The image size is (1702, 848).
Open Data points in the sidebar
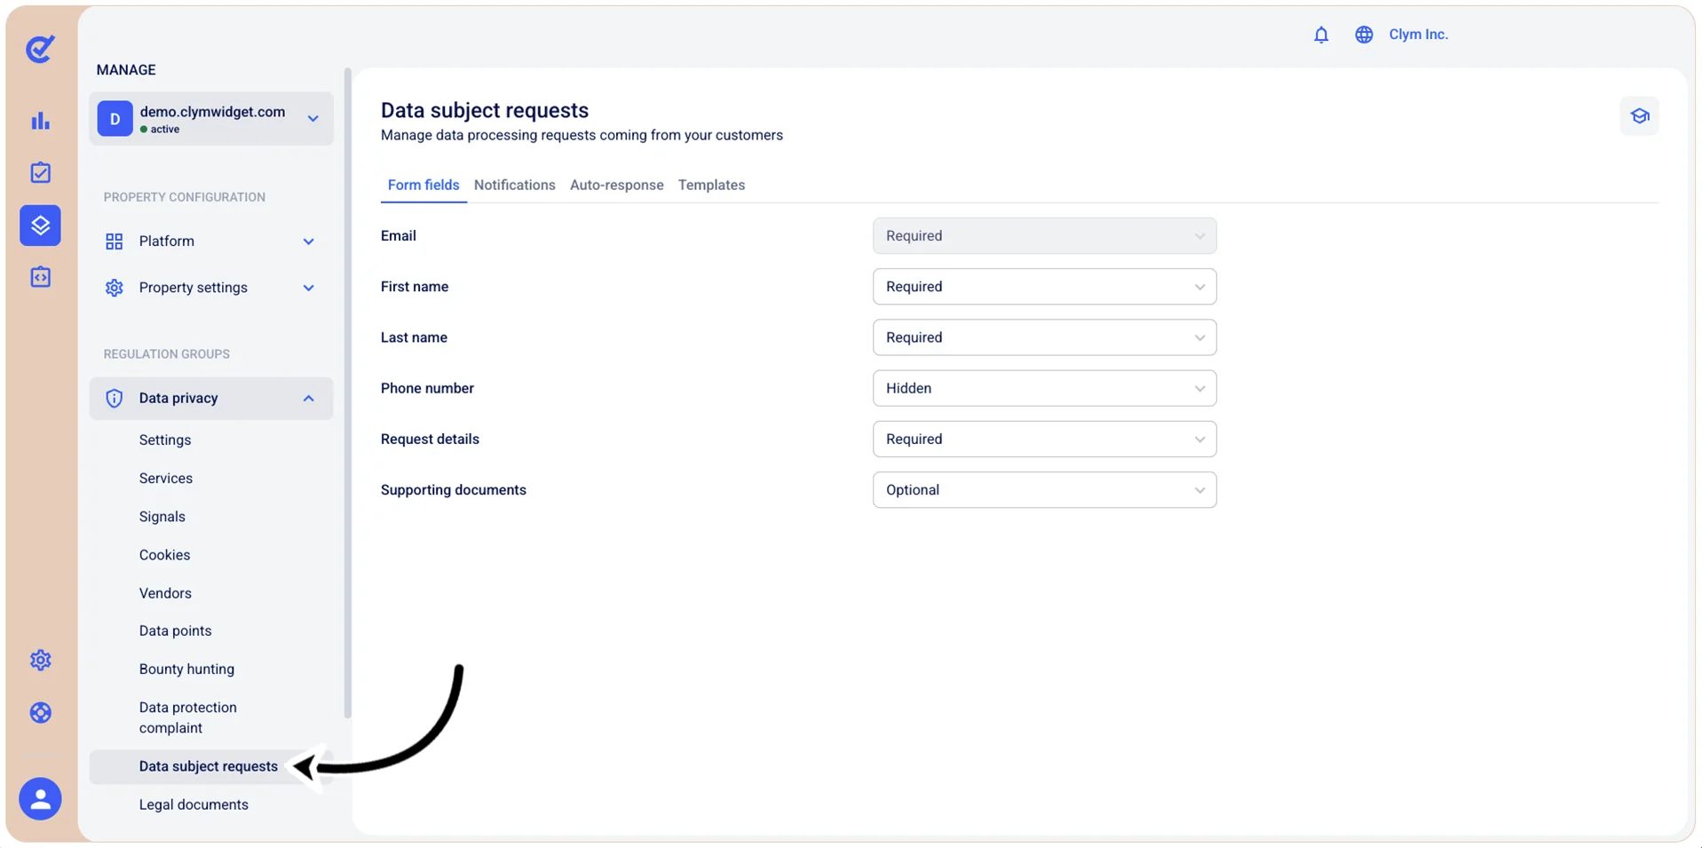pos(176,631)
